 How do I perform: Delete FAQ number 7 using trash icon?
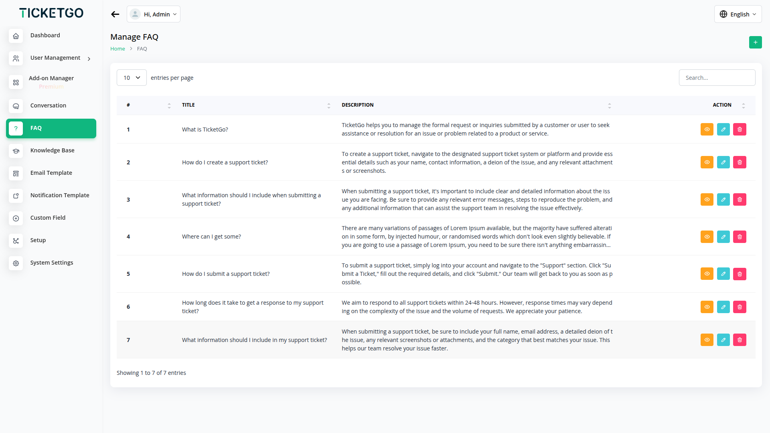(740, 340)
